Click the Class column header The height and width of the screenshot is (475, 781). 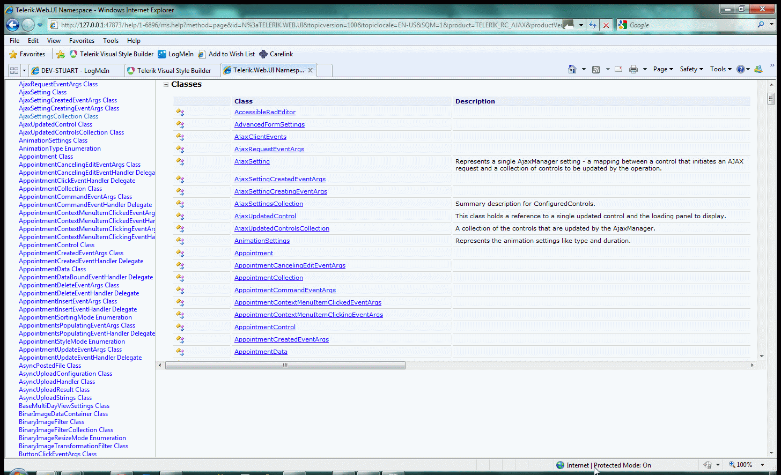point(342,101)
